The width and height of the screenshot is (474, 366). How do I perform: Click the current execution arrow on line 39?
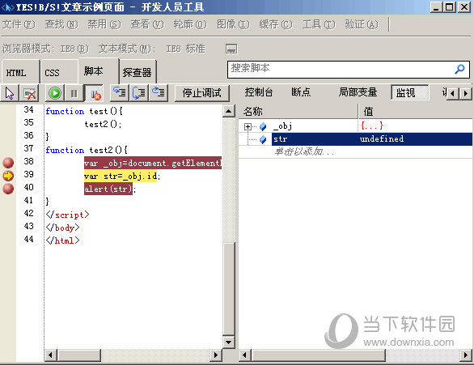pos(8,176)
